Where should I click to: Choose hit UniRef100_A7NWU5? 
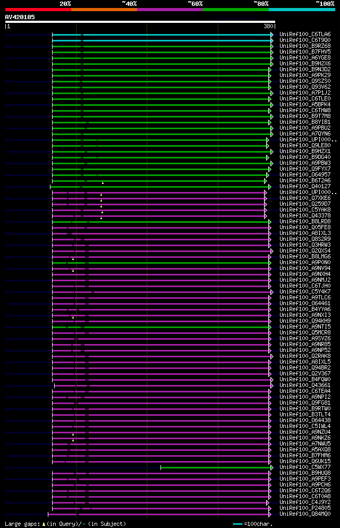pos(305,444)
